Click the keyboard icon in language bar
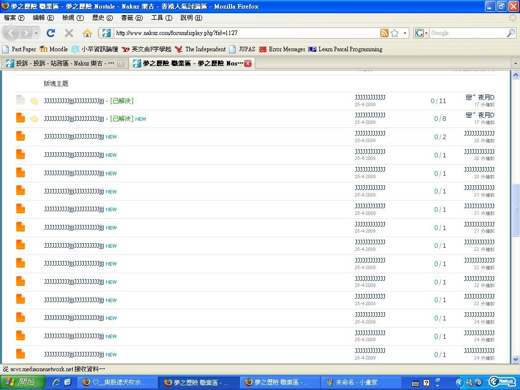The width and height of the screenshot is (520, 390). tap(415, 383)
